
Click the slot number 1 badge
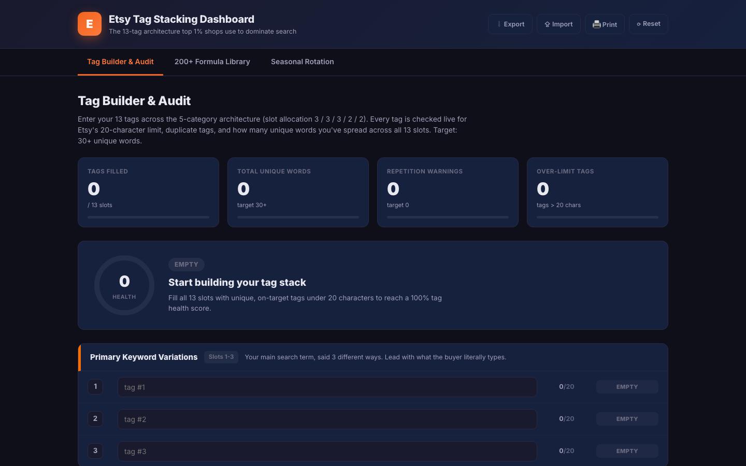[x=95, y=387]
